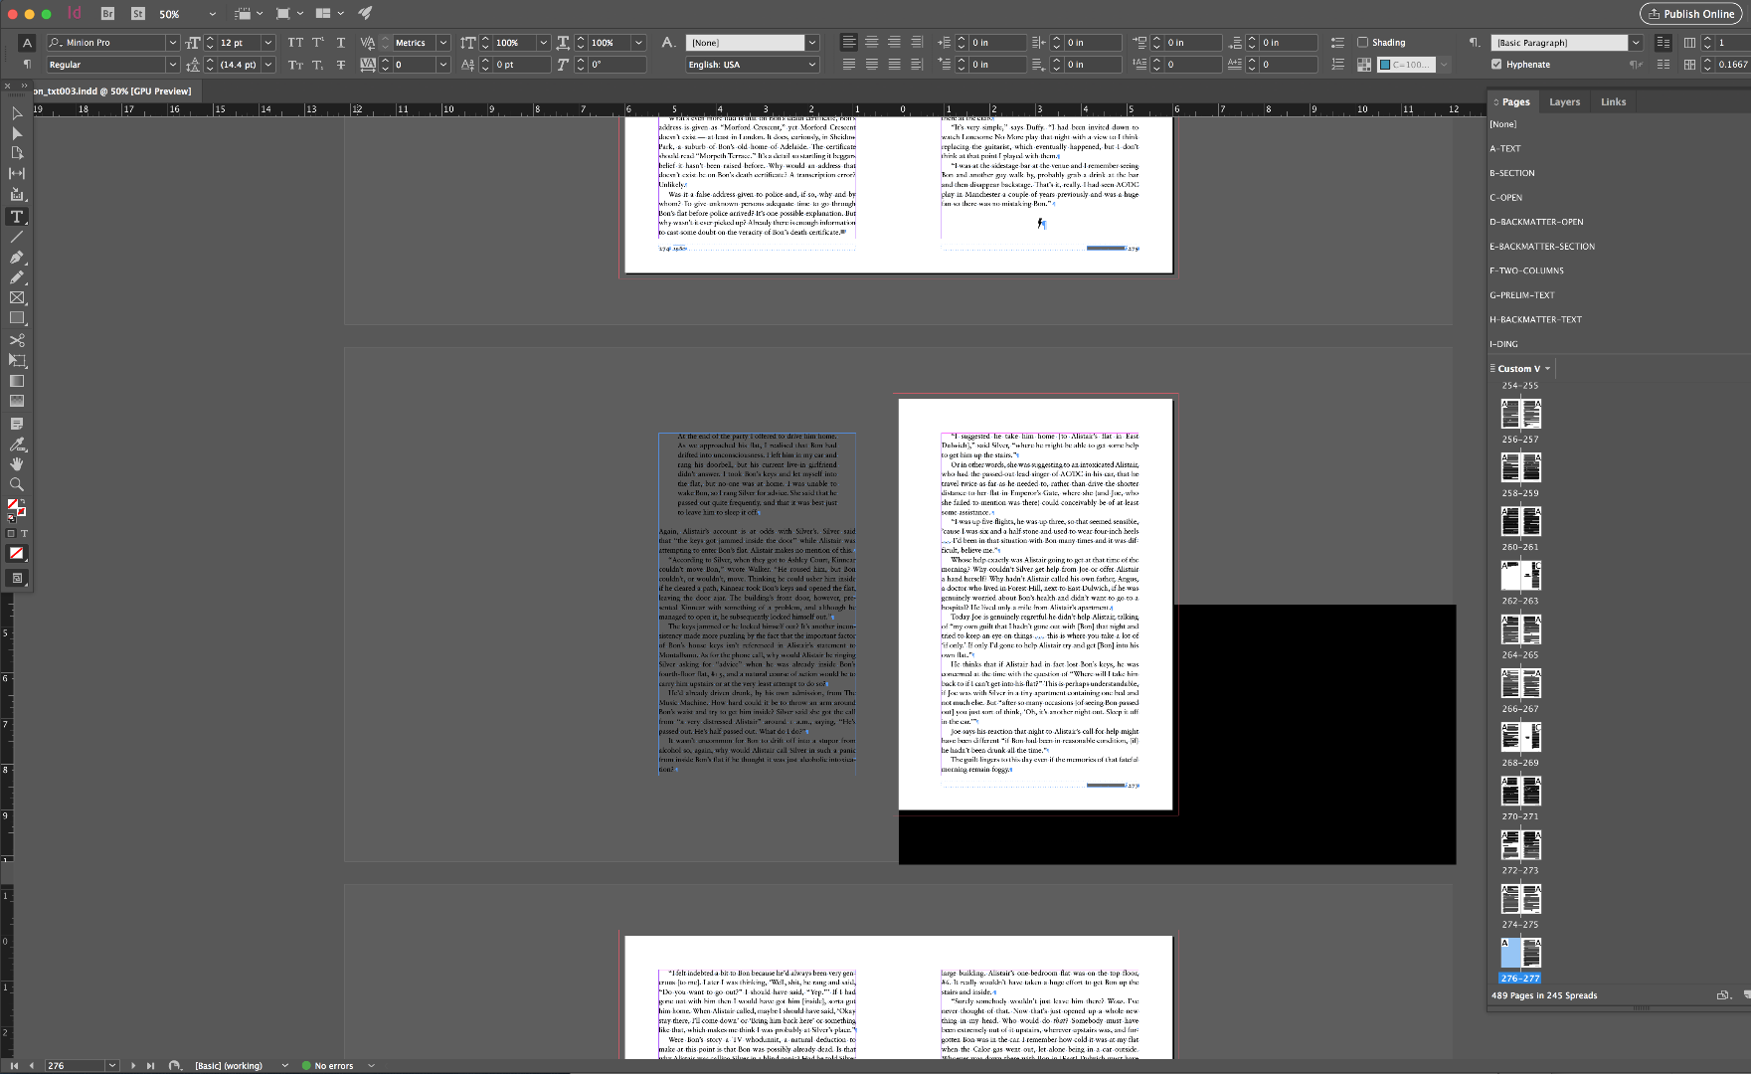
Task: Click the Publish Online button
Action: (x=1690, y=14)
